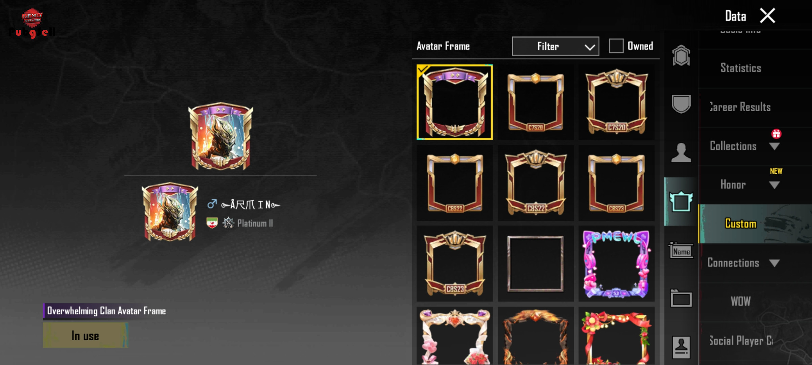Viewport: 812px width, 365px height.
Task: Open the Career Results tab
Action: pyautogui.click(x=740, y=107)
